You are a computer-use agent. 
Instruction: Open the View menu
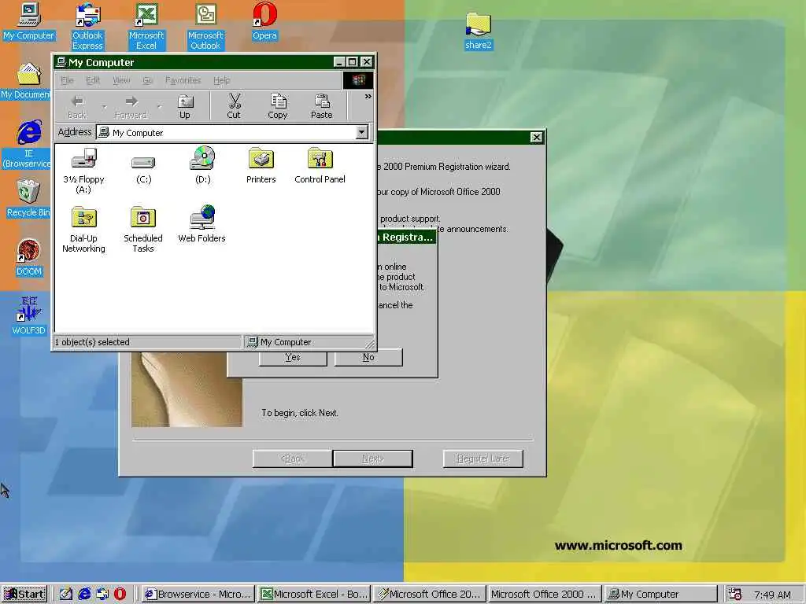click(x=121, y=80)
